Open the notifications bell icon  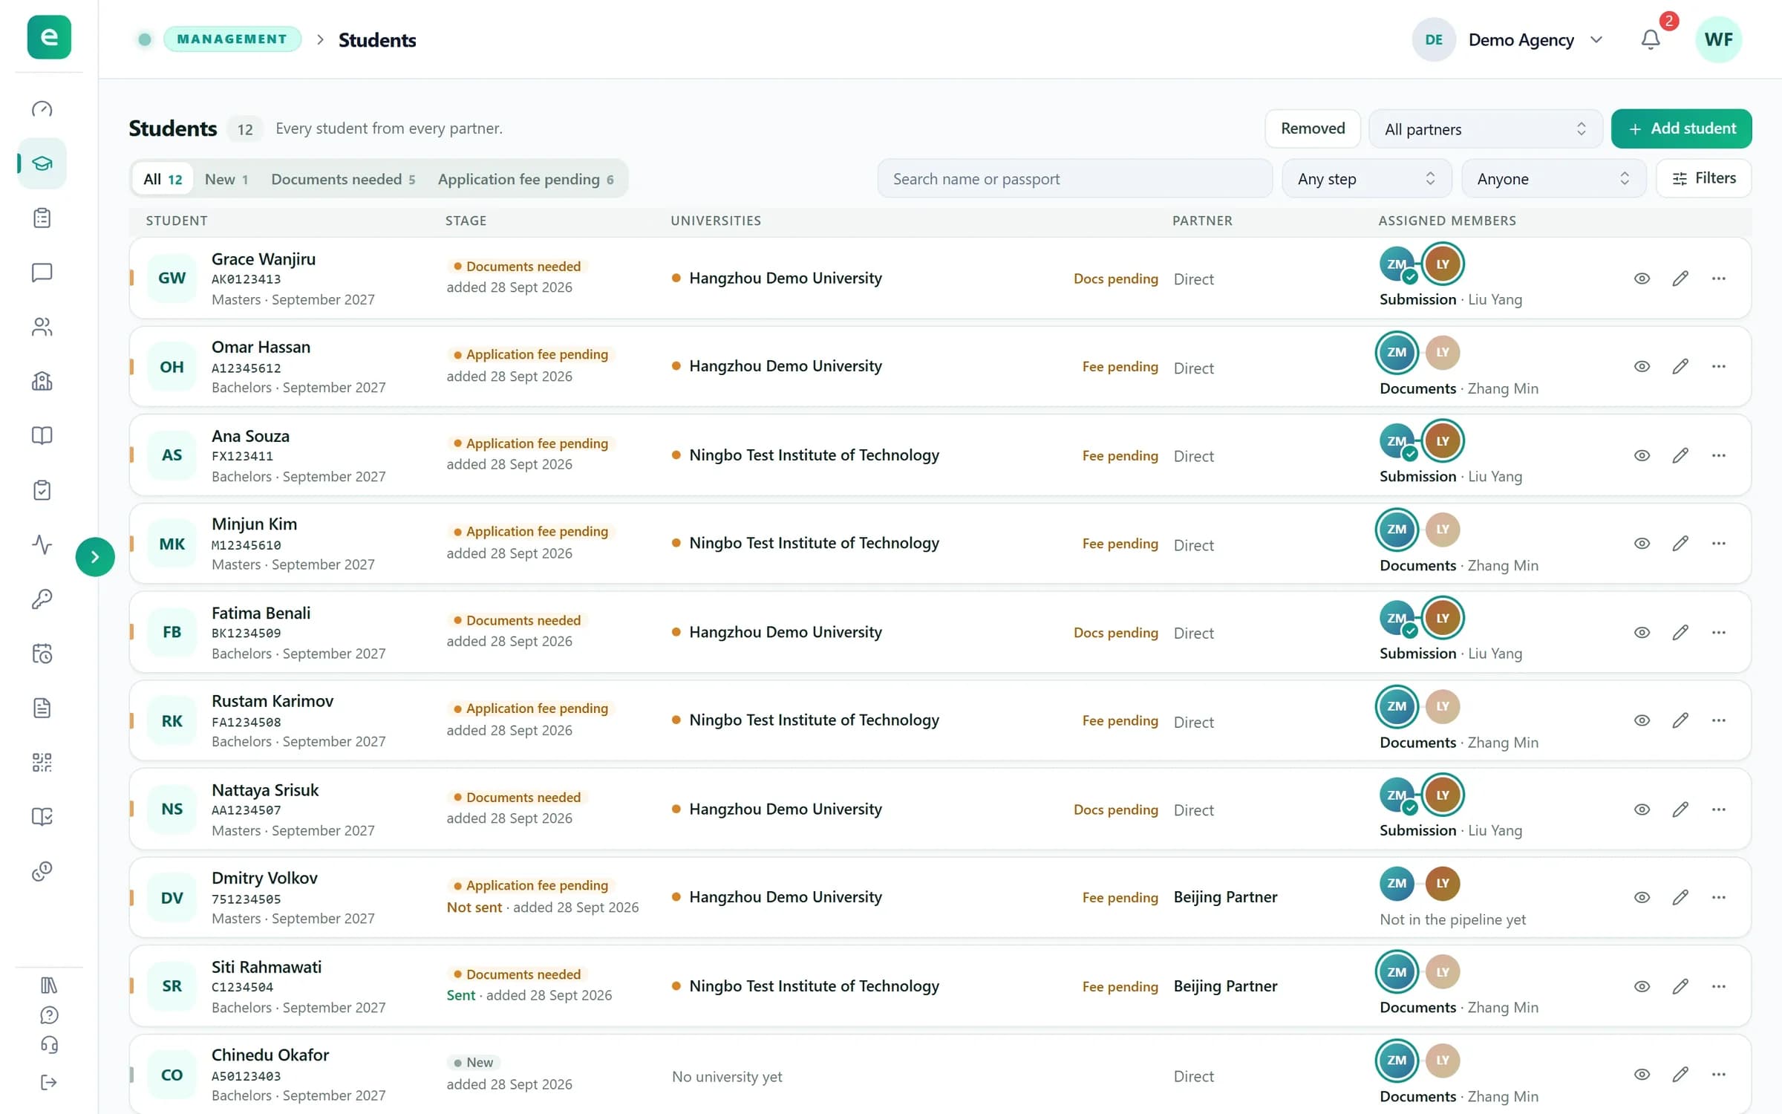pyautogui.click(x=1650, y=39)
